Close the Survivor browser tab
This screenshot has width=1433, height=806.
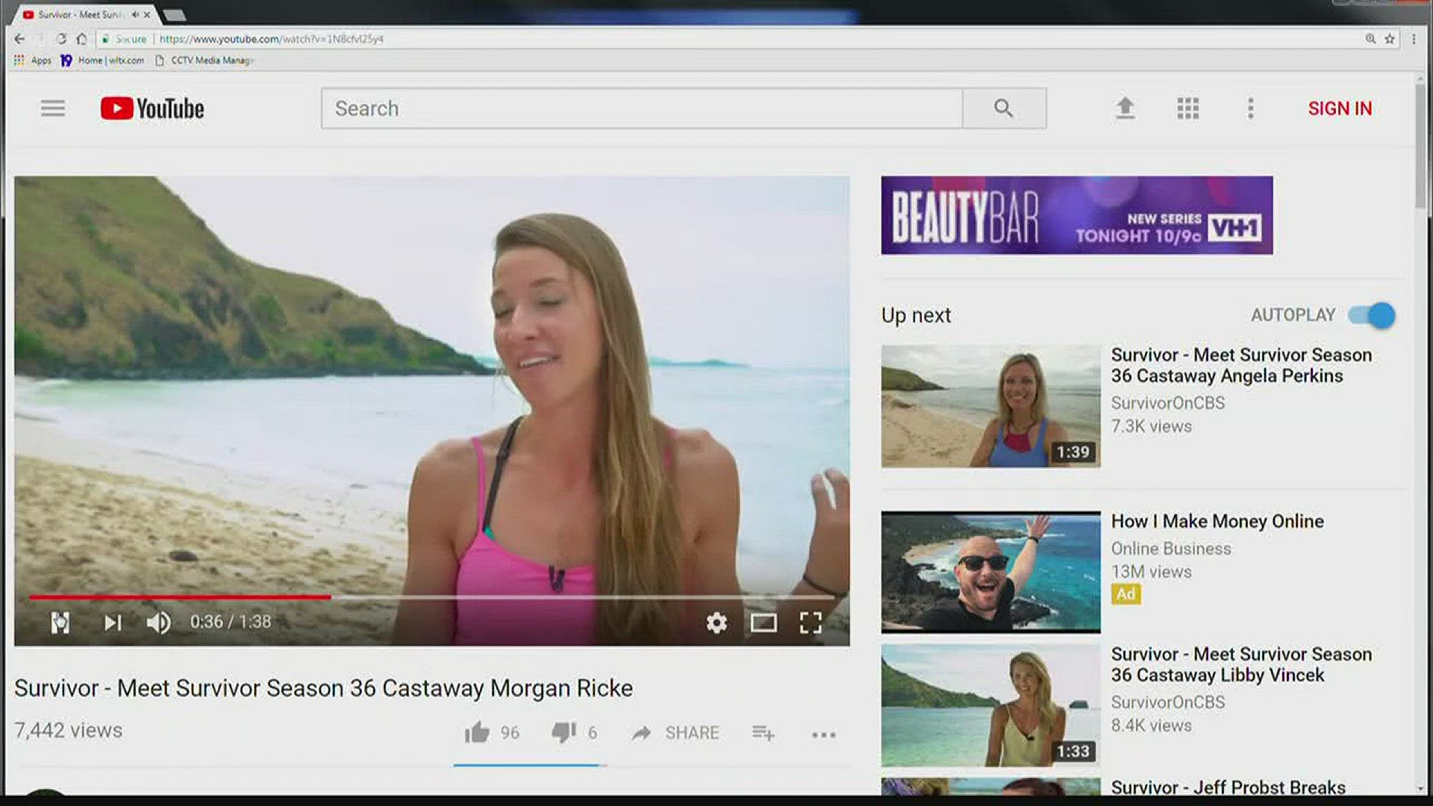point(147,14)
